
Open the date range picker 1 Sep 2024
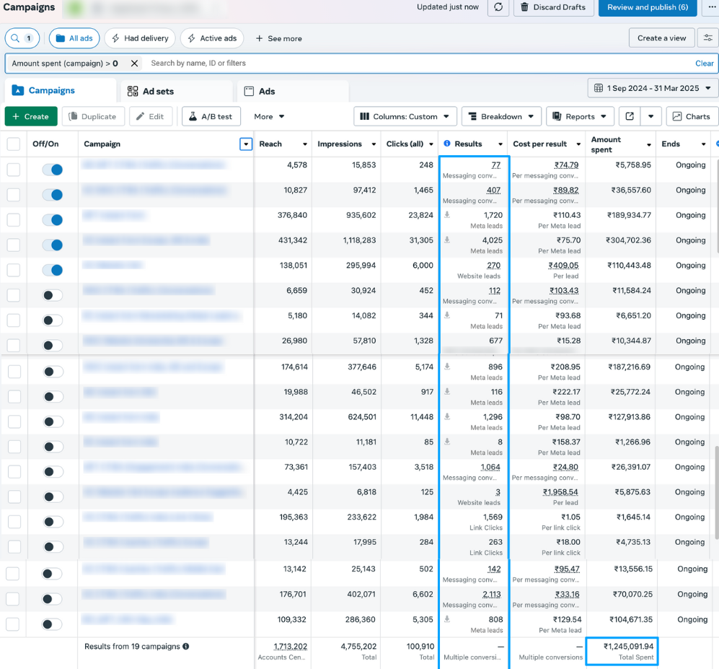click(653, 88)
